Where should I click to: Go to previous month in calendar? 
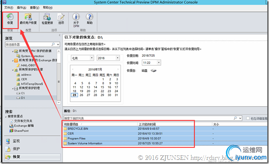point(73,69)
